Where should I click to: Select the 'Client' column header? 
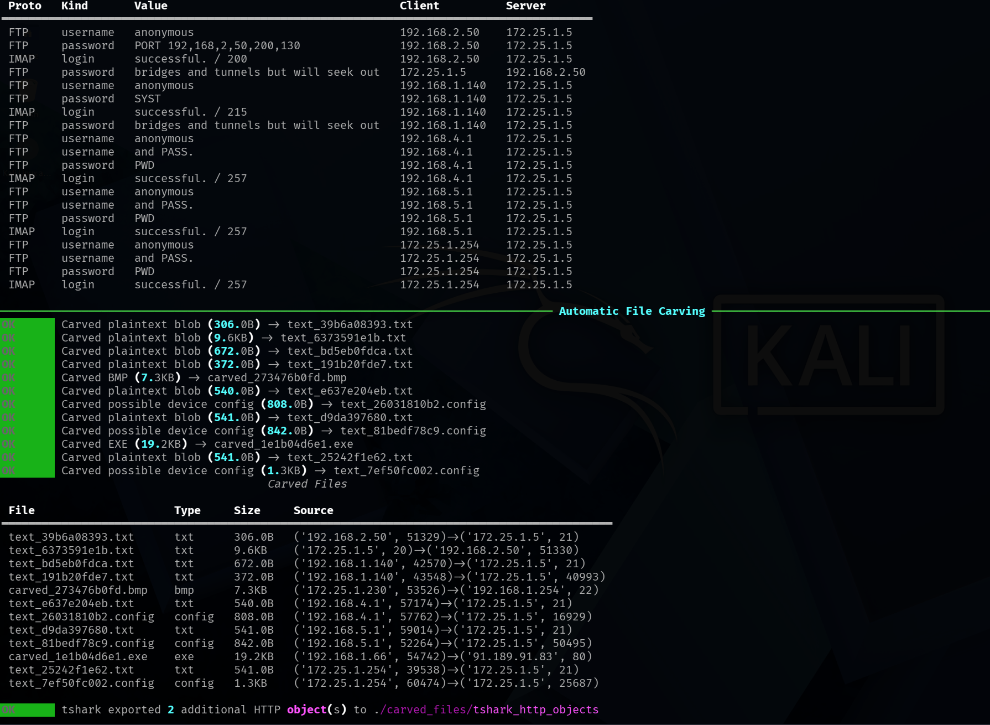pyautogui.click(x=420, y=6)
